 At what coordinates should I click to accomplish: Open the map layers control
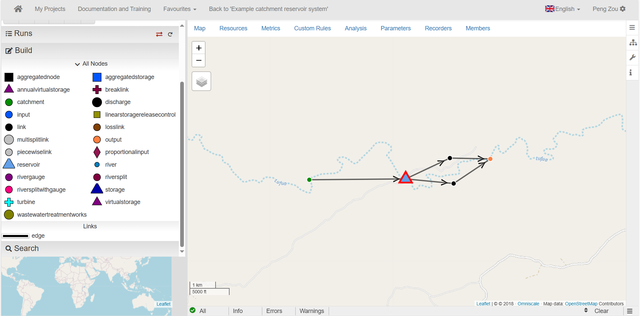[201, 81]
